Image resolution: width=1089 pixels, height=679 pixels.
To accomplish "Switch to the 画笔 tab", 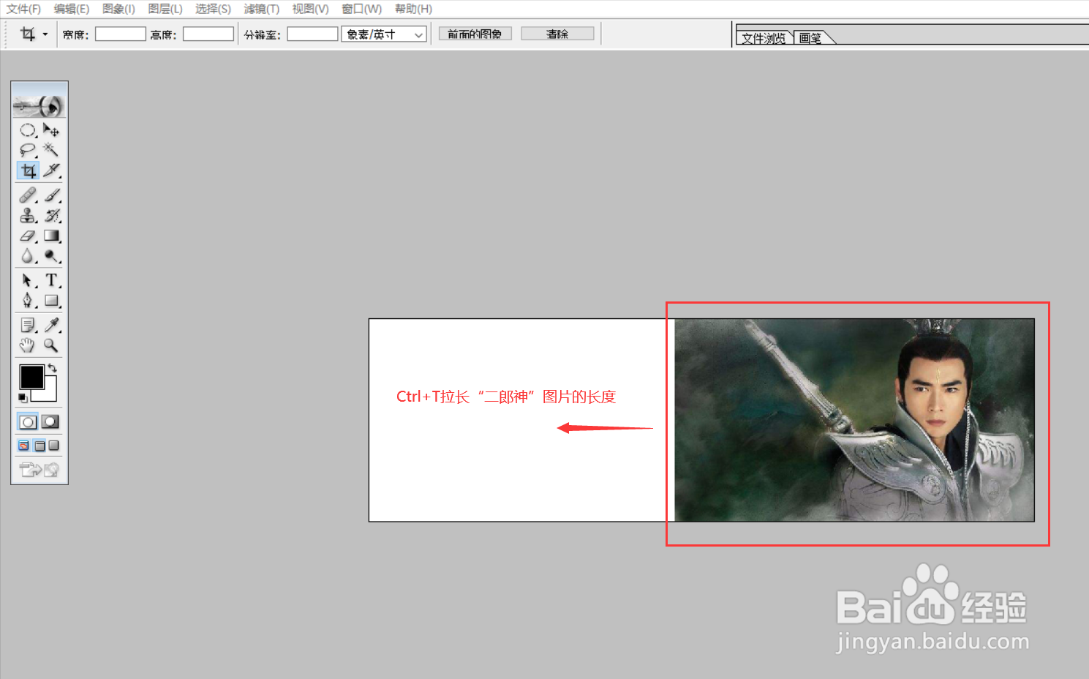I will point(810,38).
